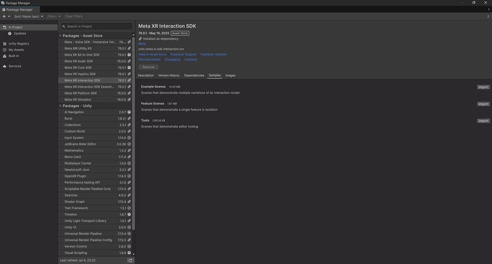
Task: Open the Package Manager kebab options menu
Action: point(488,16)
